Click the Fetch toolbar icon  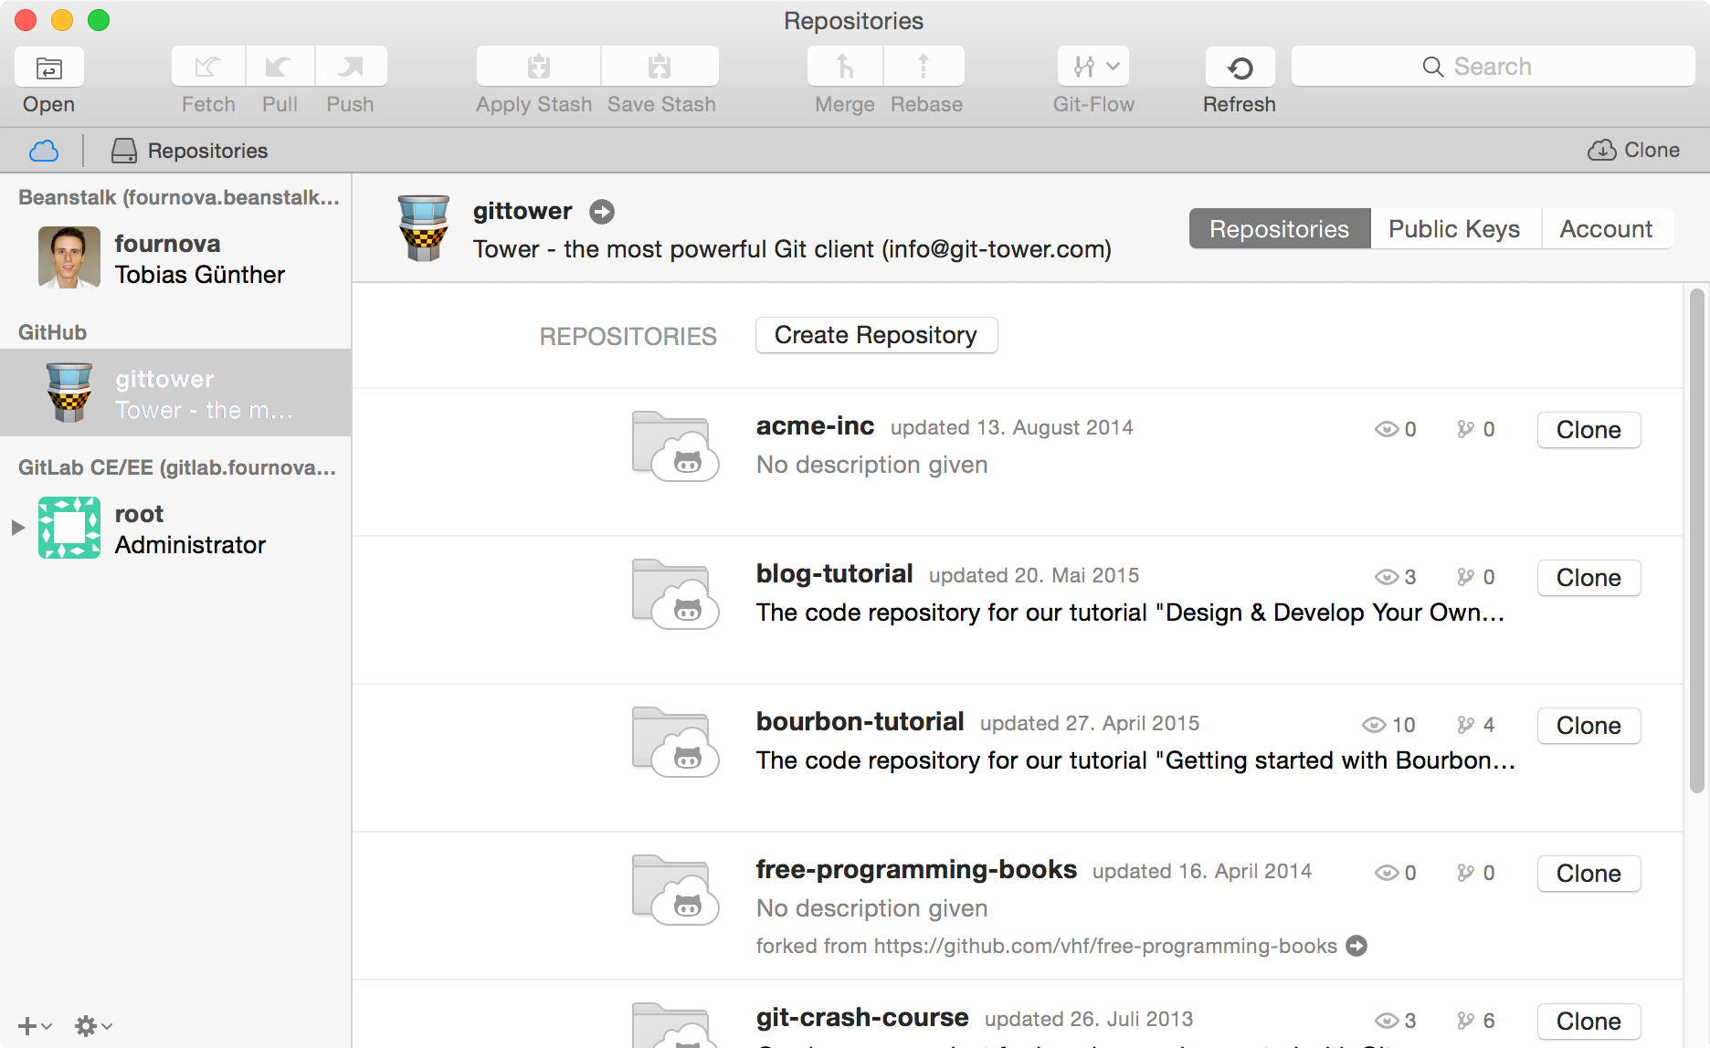click(208, 67)
